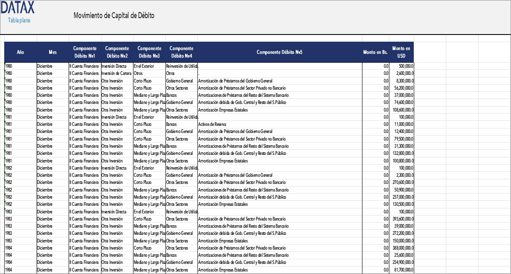The image size is (511, 274).
Task: Select the USD amount 56,200,000.0
Action: point(402,88)
